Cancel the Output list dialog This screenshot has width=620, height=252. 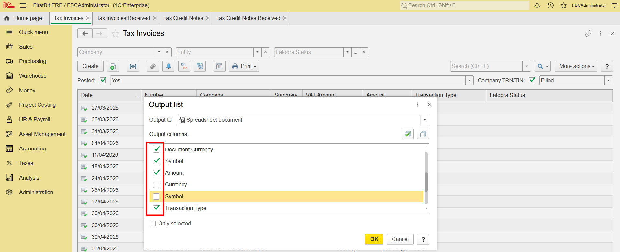coord(400,239)
